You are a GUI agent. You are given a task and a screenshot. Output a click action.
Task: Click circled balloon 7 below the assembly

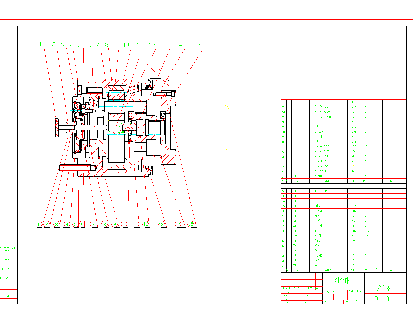[x=93, y=224]
